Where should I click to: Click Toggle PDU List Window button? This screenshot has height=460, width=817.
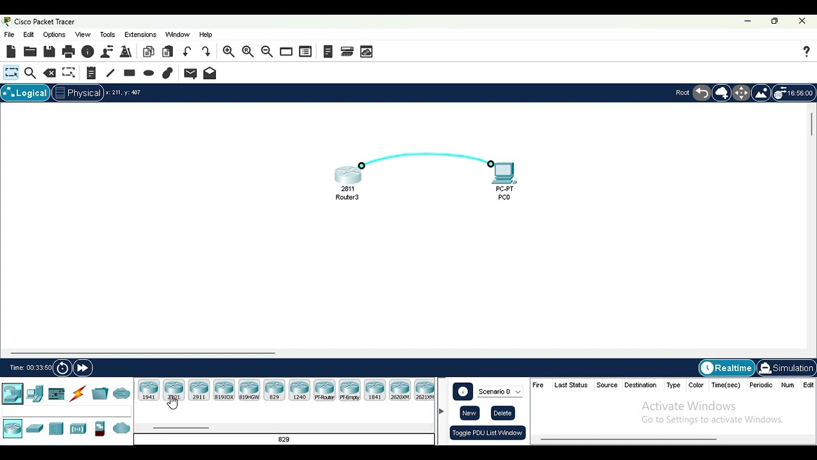pyautogui.click(x=488, y=433)
